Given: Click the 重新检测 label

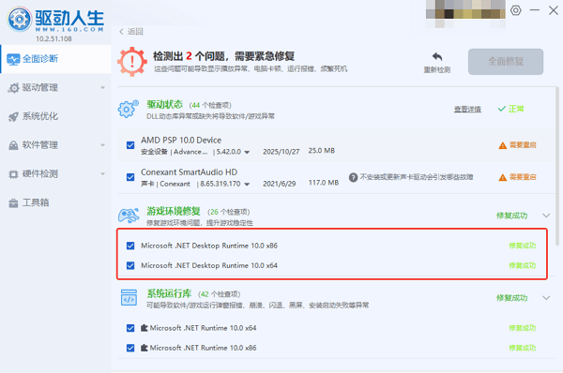Looking at the screenshot, I should pyautogui.click(x=437, y=69).
